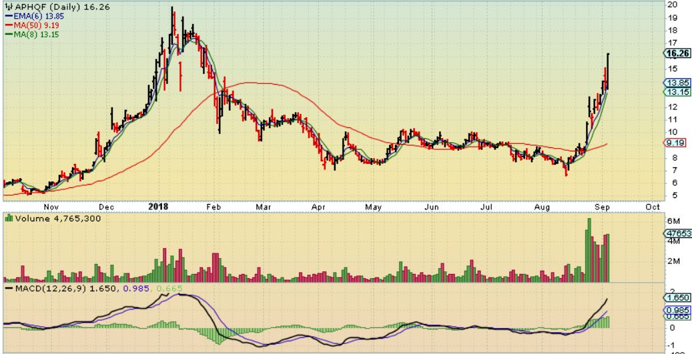This screenshot has width=692, height=354.
Task: Click the 5 price axis label
Action: pos(675,196)
